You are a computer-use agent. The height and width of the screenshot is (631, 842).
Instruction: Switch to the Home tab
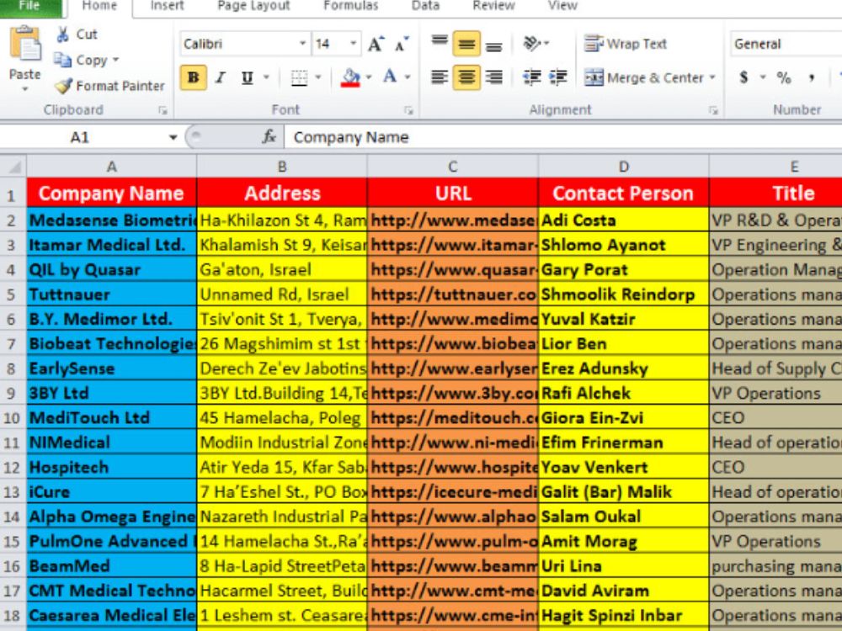[99, 7]
